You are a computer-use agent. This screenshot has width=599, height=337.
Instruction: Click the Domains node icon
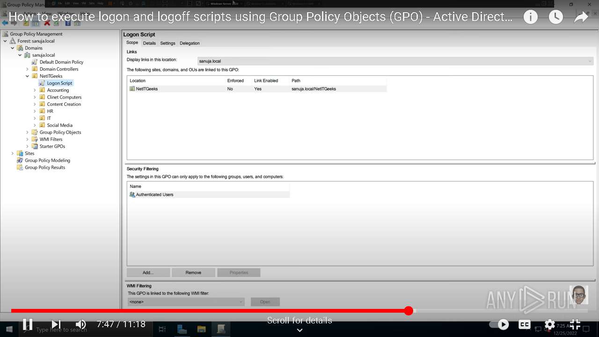click(x=20, y=48)
